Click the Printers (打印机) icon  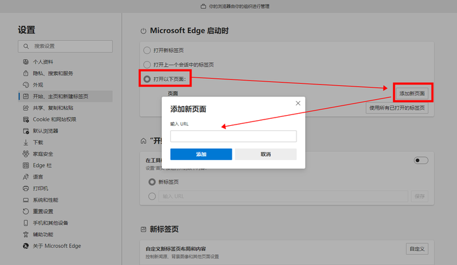[x=25, y=188]
